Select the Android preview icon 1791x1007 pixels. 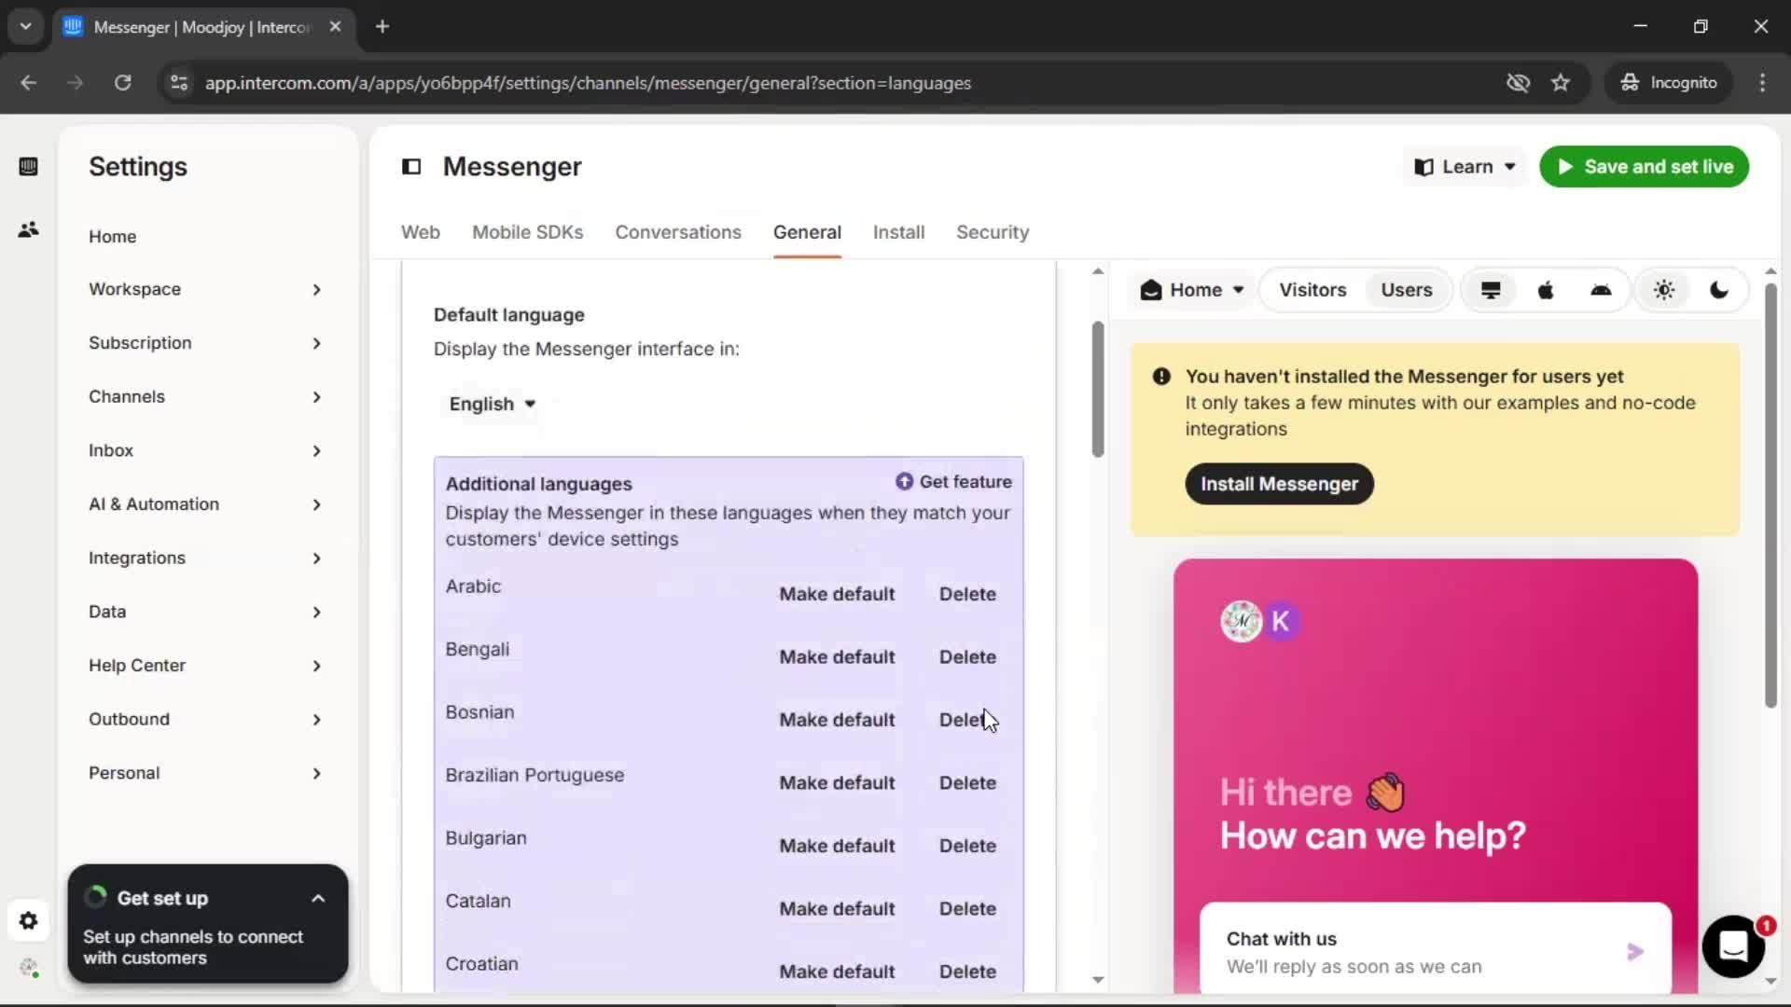coord(1601,291)
